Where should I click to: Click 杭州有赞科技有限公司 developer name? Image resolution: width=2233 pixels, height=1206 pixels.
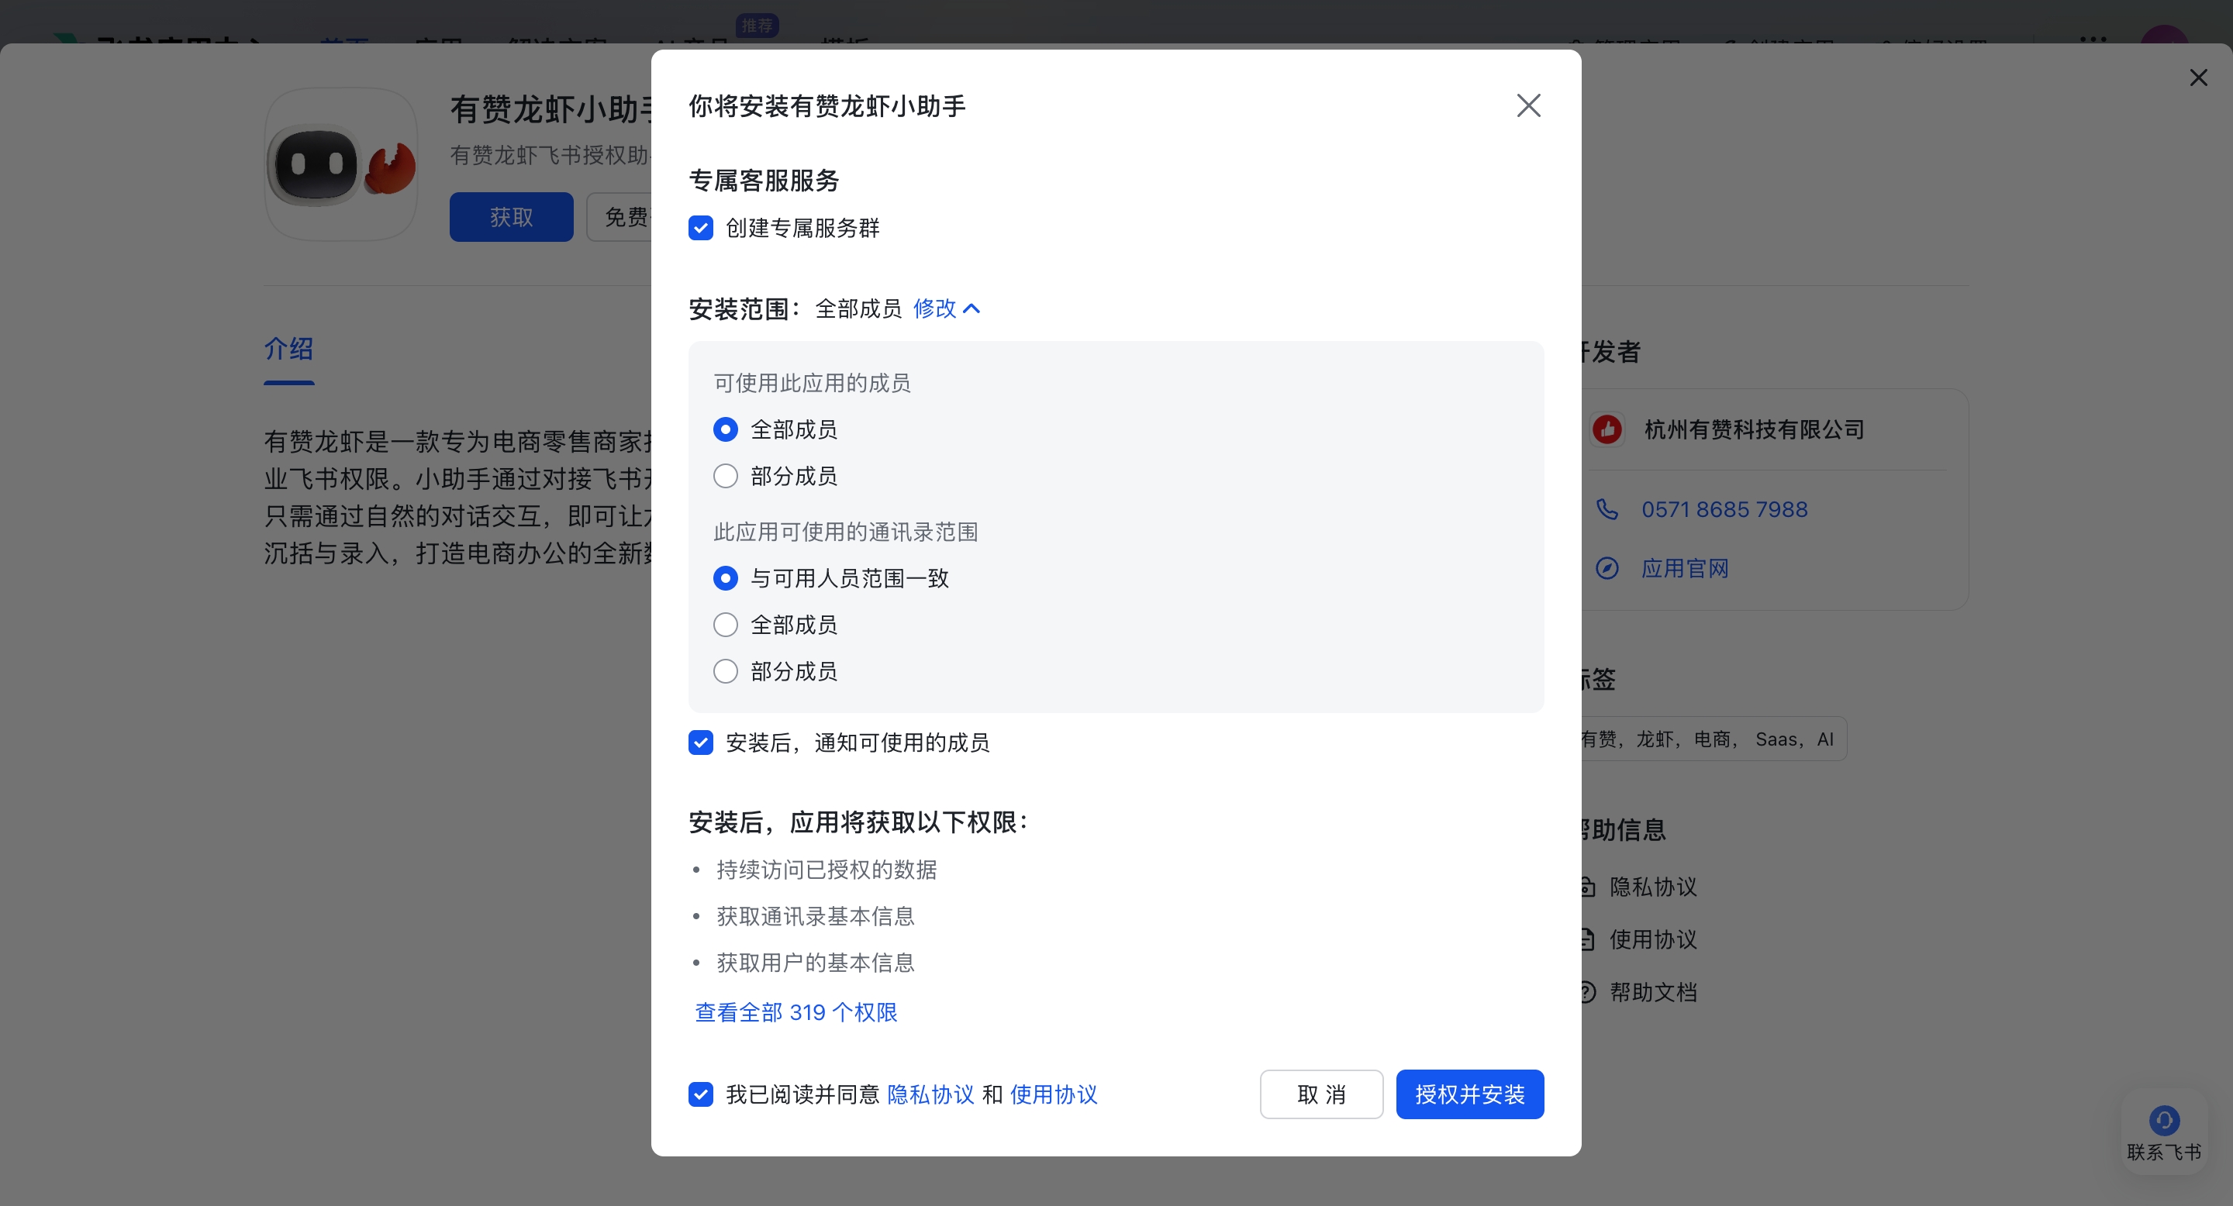click(1754, 429)
